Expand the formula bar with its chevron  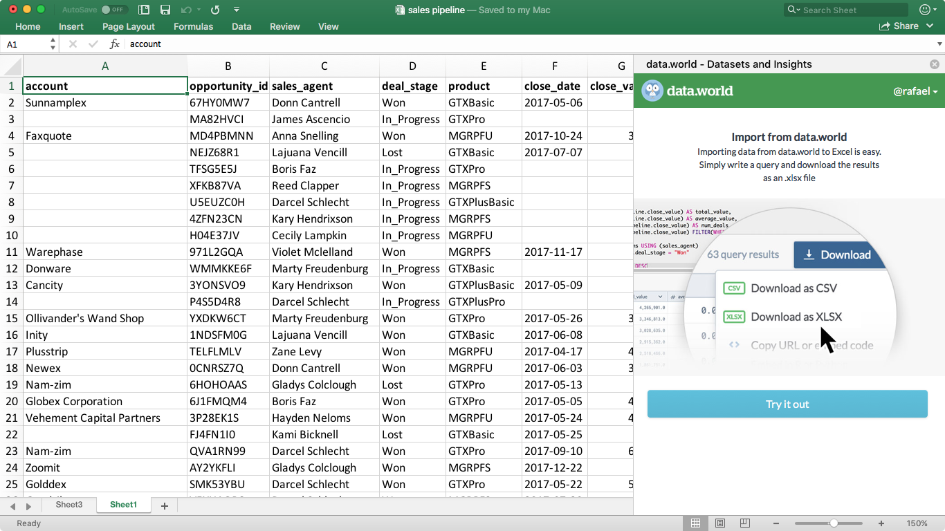(x=939, y=44)
